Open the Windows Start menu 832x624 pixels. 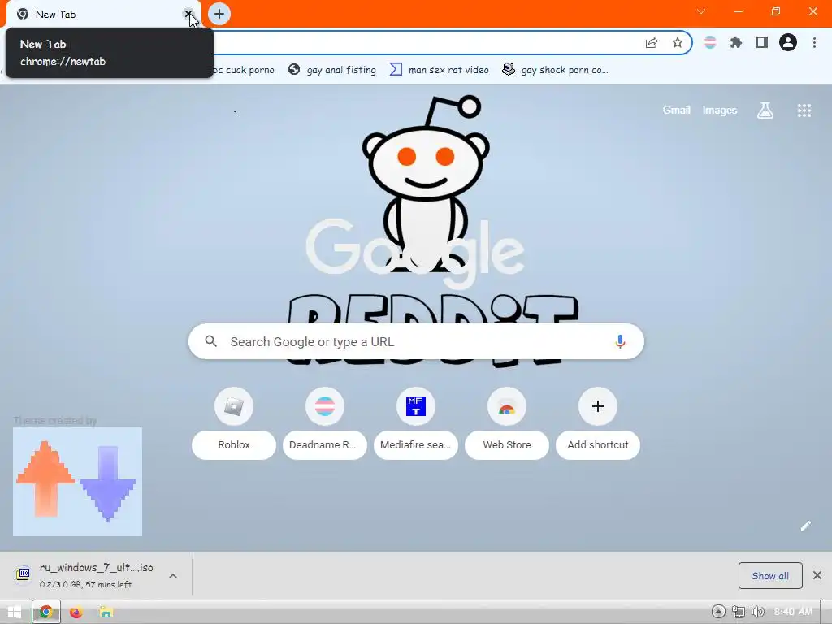click(x=15, y=613)
